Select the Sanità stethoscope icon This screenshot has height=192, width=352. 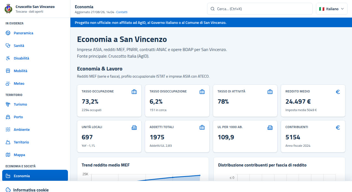click(x=8, y=46)
